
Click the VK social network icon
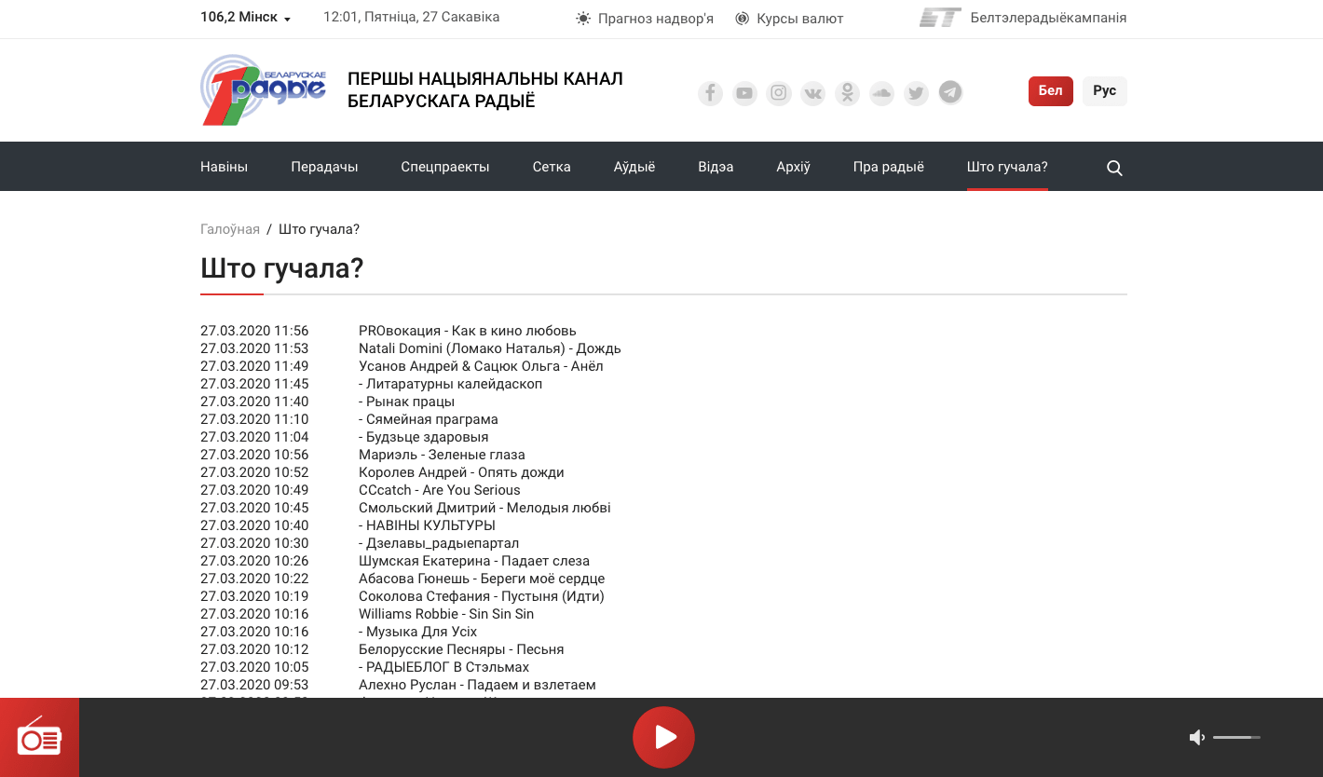pos(813,93)
